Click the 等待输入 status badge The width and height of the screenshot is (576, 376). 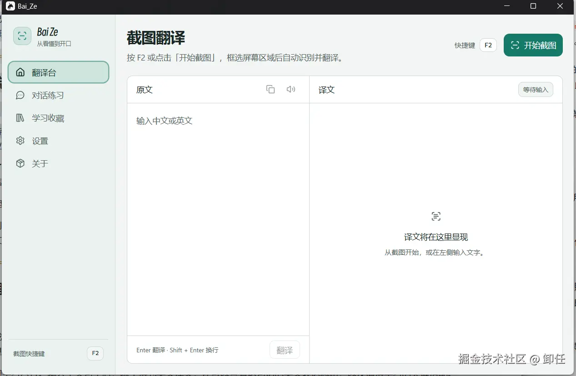(x=536, y=89)
